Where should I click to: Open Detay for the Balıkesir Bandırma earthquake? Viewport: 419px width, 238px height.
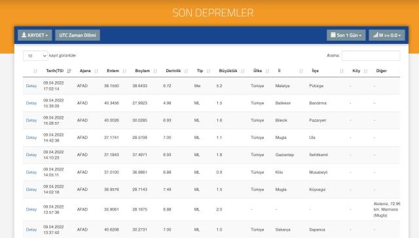coord(31,103)
